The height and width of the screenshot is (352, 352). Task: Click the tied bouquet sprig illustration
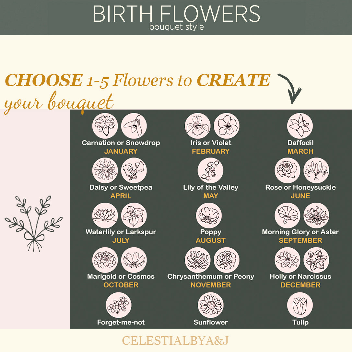coord(33,223)
